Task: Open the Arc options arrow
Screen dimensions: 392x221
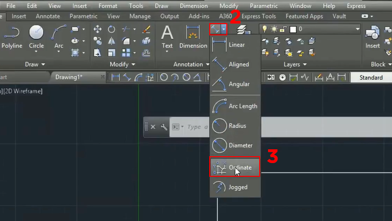Action: pyautogui.click(x=59, y=52)
